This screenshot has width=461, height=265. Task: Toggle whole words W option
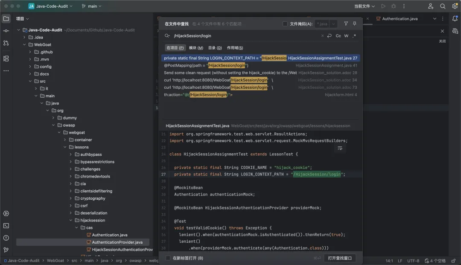(346, 36)
